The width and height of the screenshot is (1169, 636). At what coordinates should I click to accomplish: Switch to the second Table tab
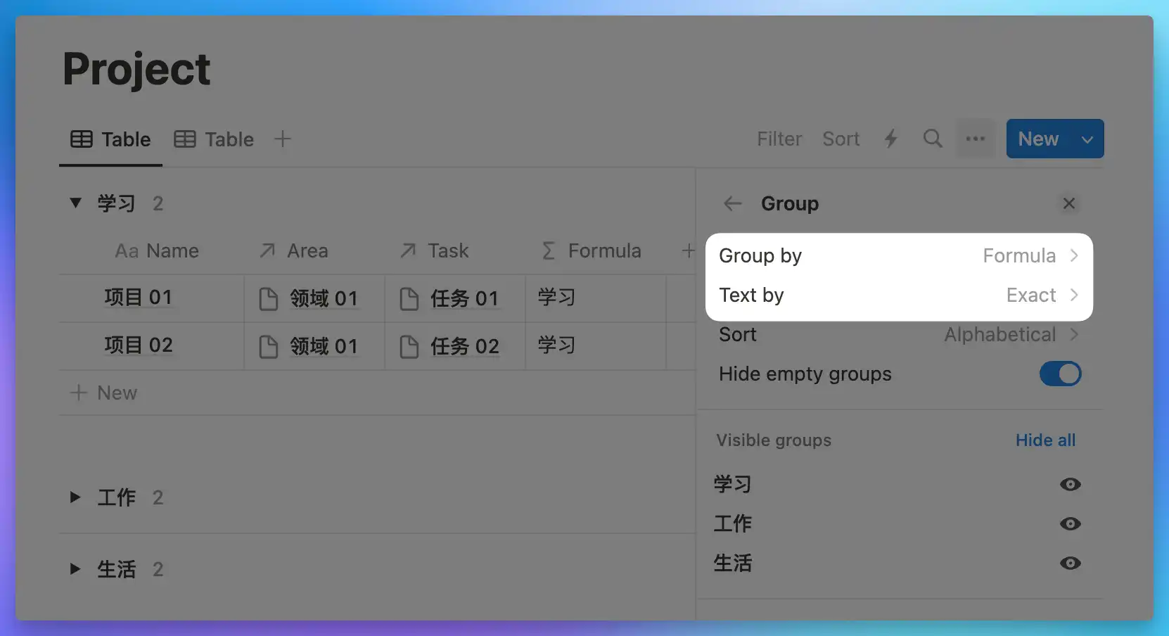click(x=215, y=139)
